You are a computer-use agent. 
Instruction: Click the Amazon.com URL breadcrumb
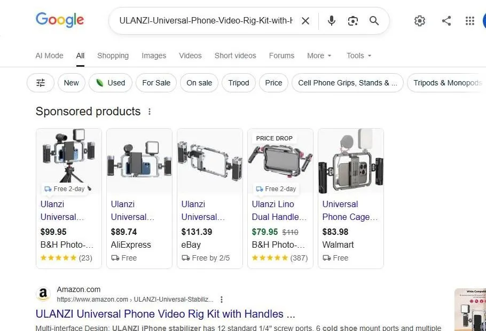point(135,300)
